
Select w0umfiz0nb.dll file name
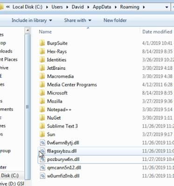click(63, 176)
